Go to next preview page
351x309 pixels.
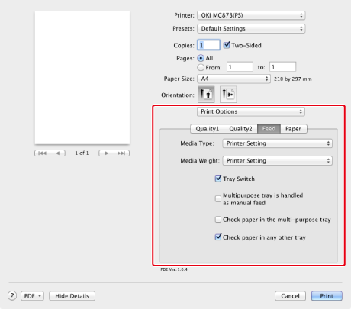point(107,153)
